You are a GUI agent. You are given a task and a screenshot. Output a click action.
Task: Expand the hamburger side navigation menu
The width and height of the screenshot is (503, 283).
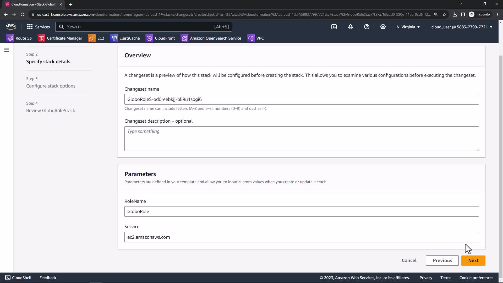(x=7, y=50)
